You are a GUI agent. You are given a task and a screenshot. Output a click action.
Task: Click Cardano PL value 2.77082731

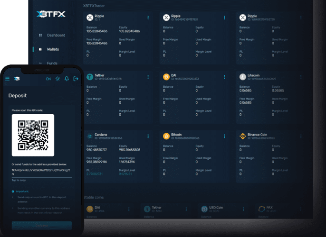95,174
